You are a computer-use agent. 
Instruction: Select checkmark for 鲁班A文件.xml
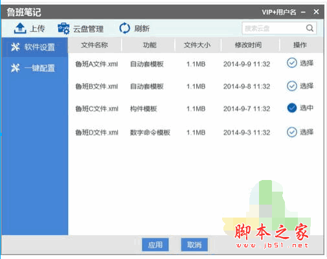[x=292, y=63]
